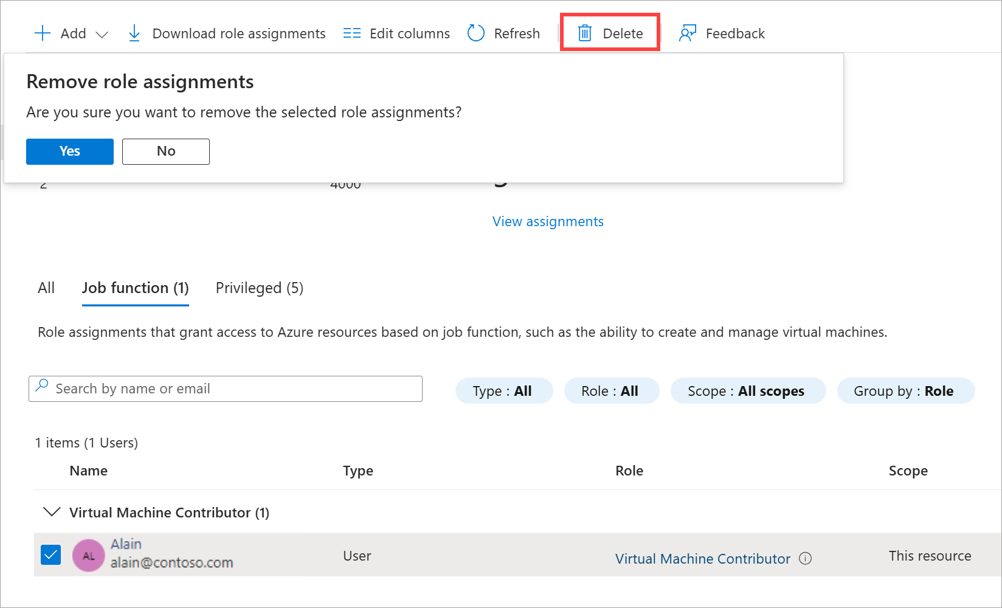
Task: Click Download role assignments label
Action: click(x=239, y=33)
